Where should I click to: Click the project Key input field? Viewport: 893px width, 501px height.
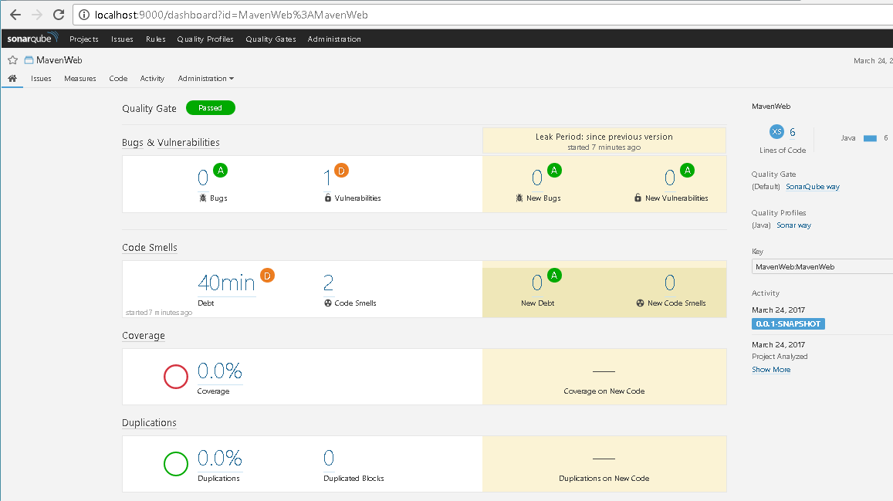coord(822,266)
